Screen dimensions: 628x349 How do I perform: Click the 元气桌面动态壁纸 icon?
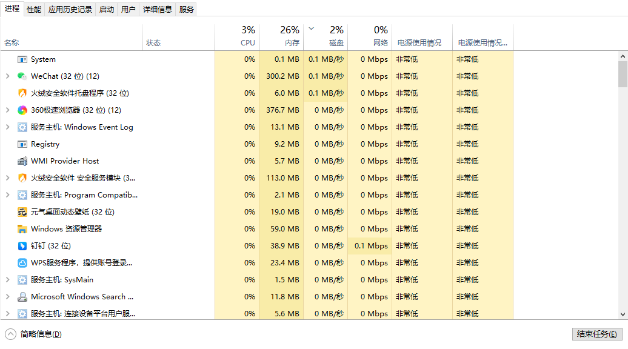point(22,212)
